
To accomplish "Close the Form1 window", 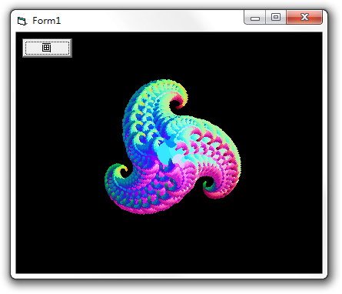I will point(304,18).
